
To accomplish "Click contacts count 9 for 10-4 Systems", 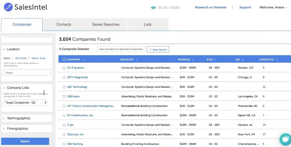I will point(264,68).
